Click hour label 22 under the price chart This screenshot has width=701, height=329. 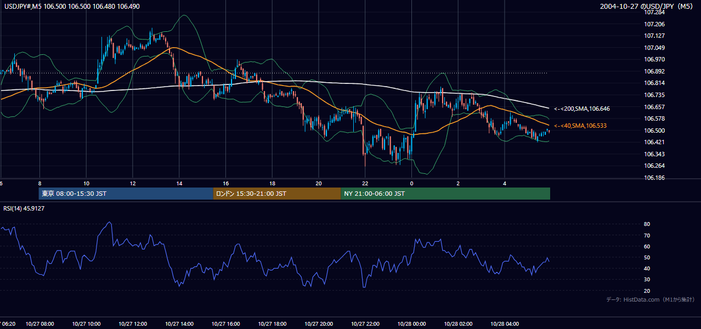tap(365, 183)
